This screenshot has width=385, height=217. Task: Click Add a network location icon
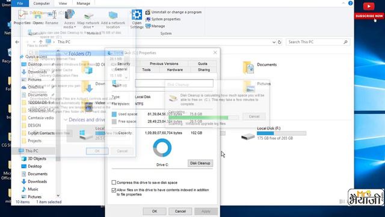112,15
